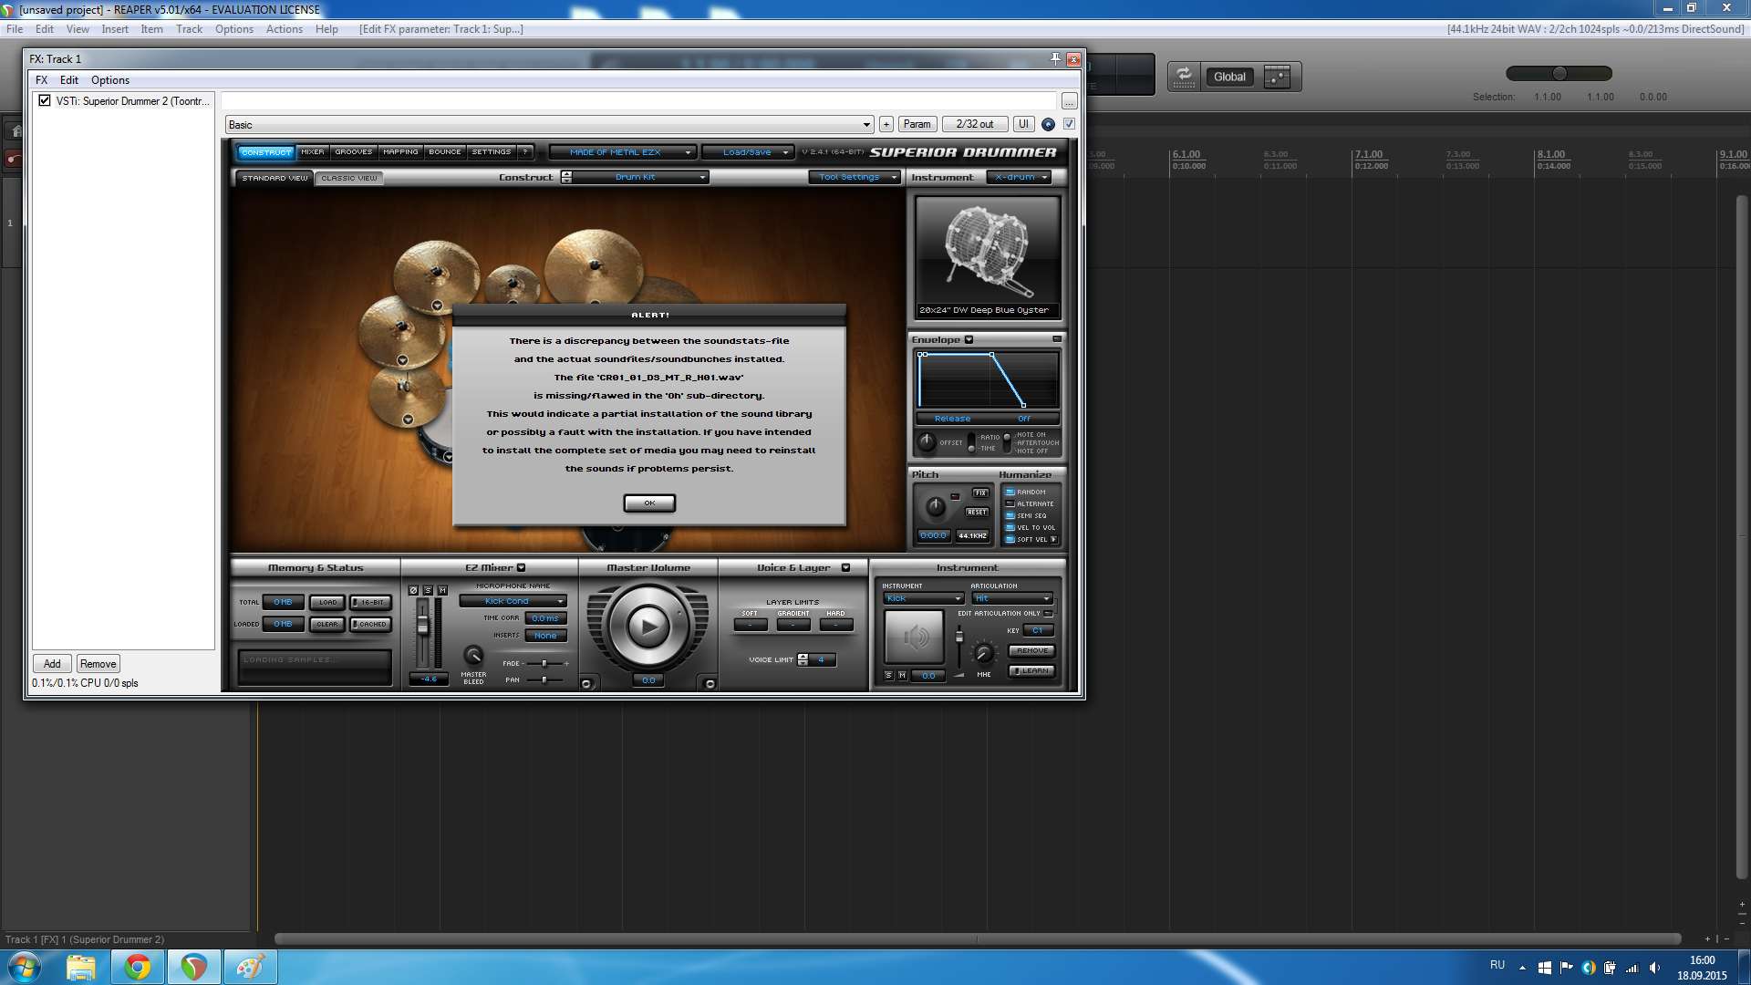Image resolution: width=1751 pixels, height=985 pixels.
Task: Click the EZ Mixer channel volume fader
Action: (422, 626)
